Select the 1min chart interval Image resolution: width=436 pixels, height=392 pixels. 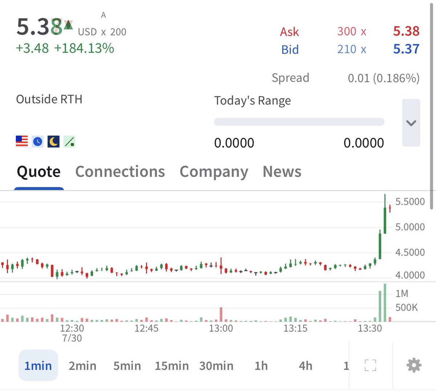38,365
